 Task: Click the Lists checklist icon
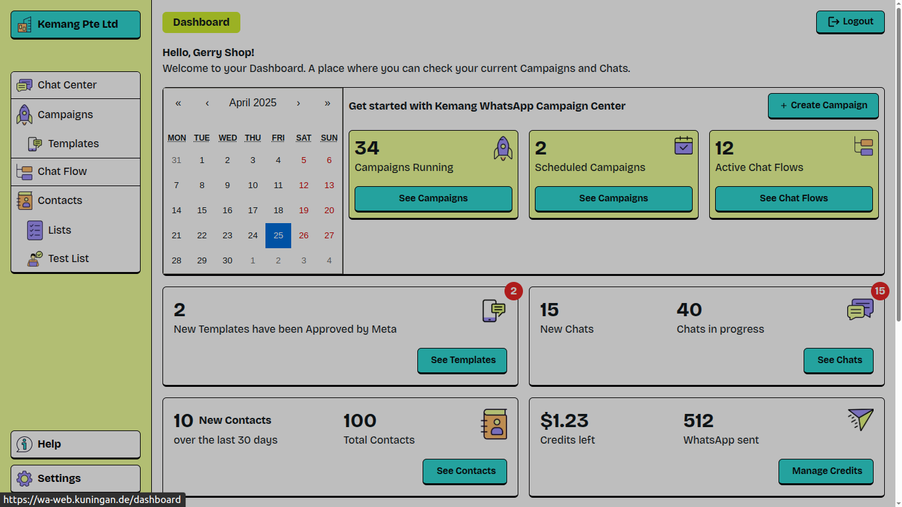(x=35, y=230)
